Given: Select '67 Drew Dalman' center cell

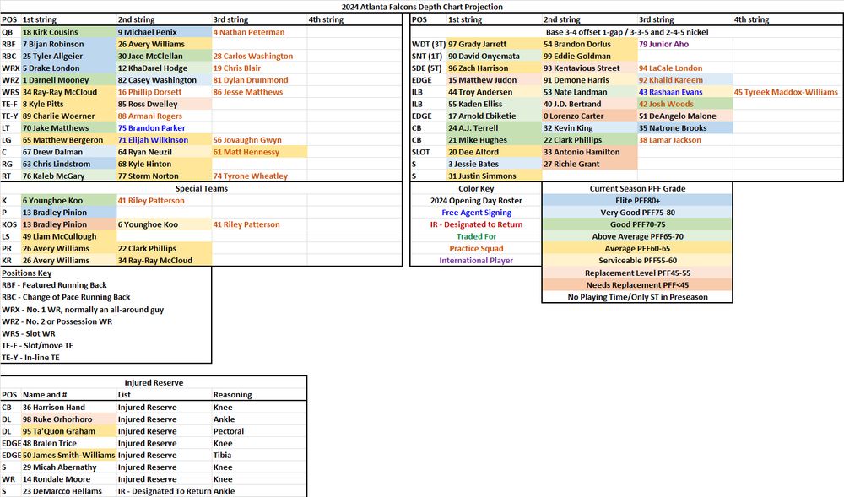Looking at the screenshot, I should (69, 152).
